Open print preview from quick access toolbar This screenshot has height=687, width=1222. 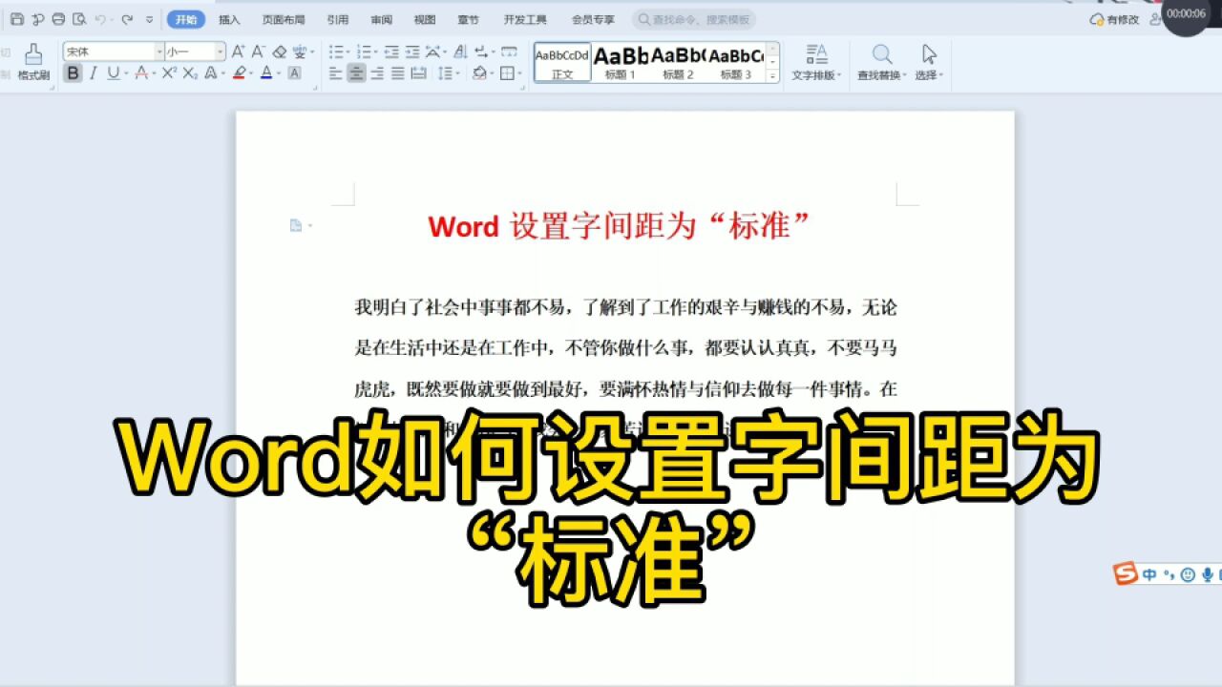(x=79, y=19)
